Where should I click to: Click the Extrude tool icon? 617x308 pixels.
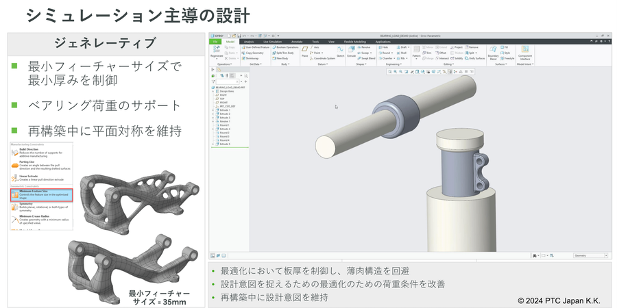point(351,51)
